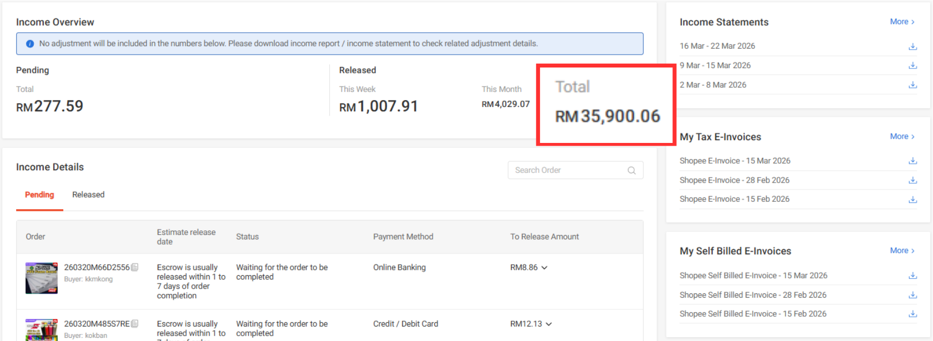
Task: Click the Estimate release date column header
Action: point(186,237)
